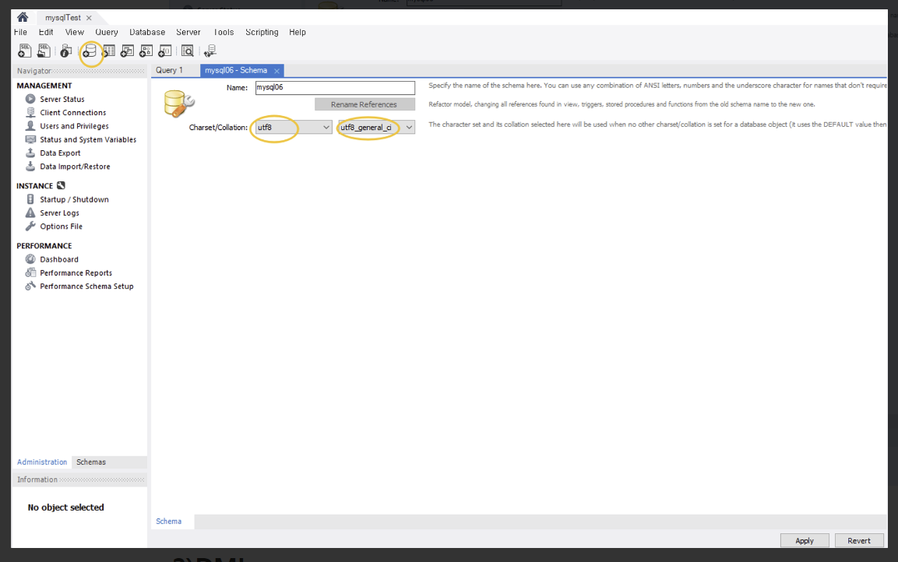Open Performance Schema Setup
The width and height of the screenshot is (898, 562).
86,286
